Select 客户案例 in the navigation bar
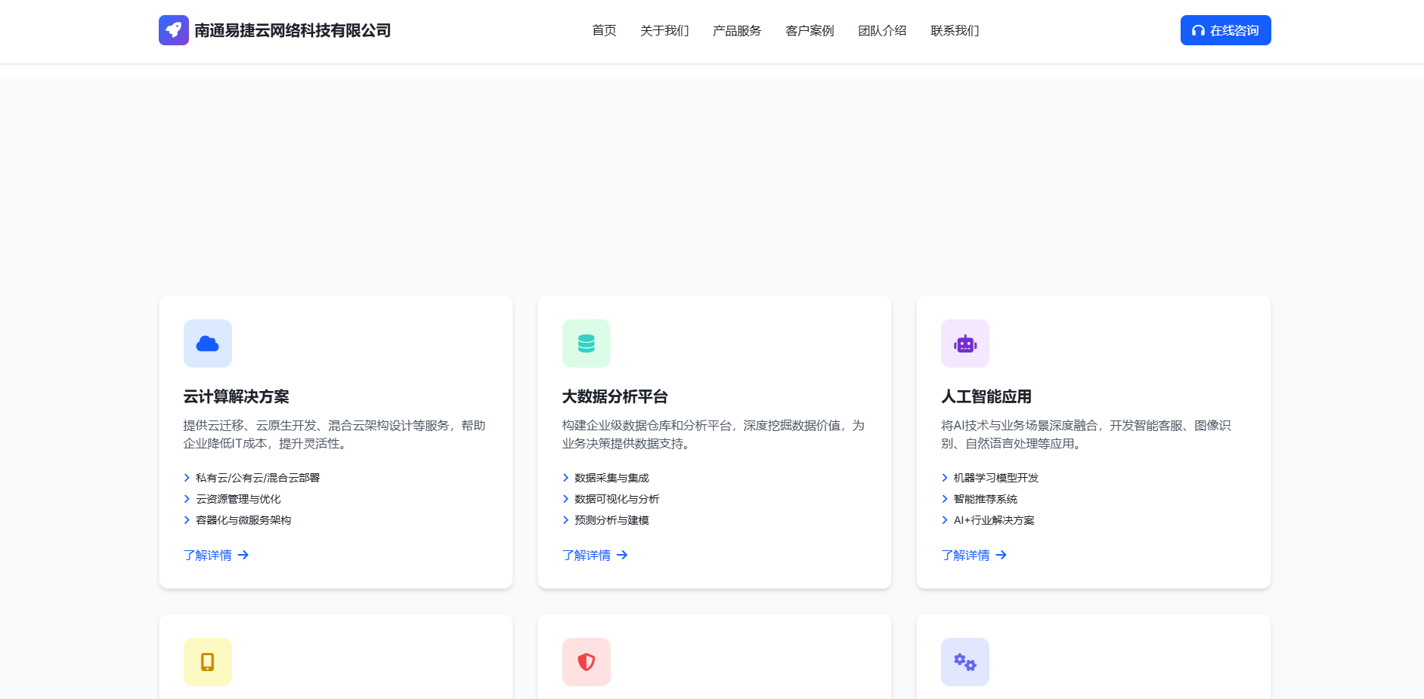The width and height of the screenshot is (1424, 699). 809,31
